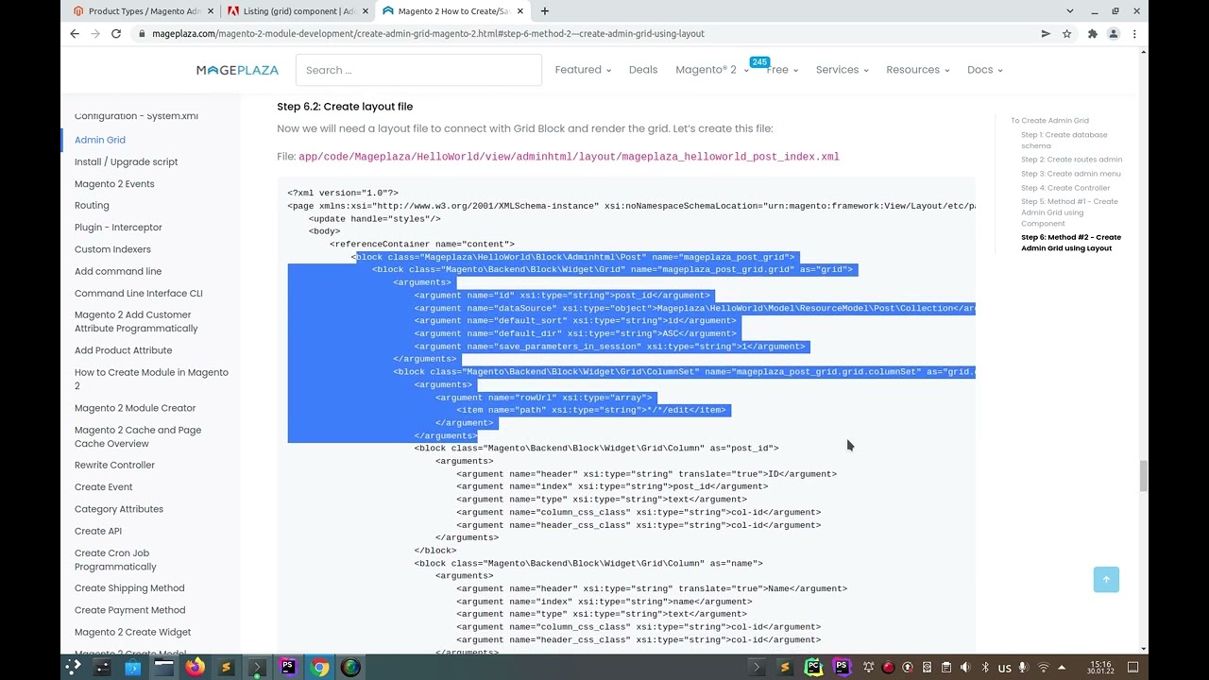Viewport: 1209px width, 680px height.
Task: Open Firefox from the taskbar
Action: [x=195, y=668]
